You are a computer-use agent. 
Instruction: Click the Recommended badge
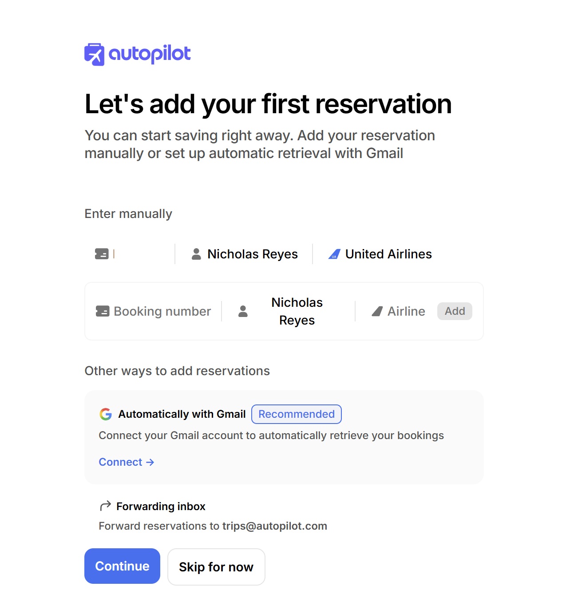[297, 414]
